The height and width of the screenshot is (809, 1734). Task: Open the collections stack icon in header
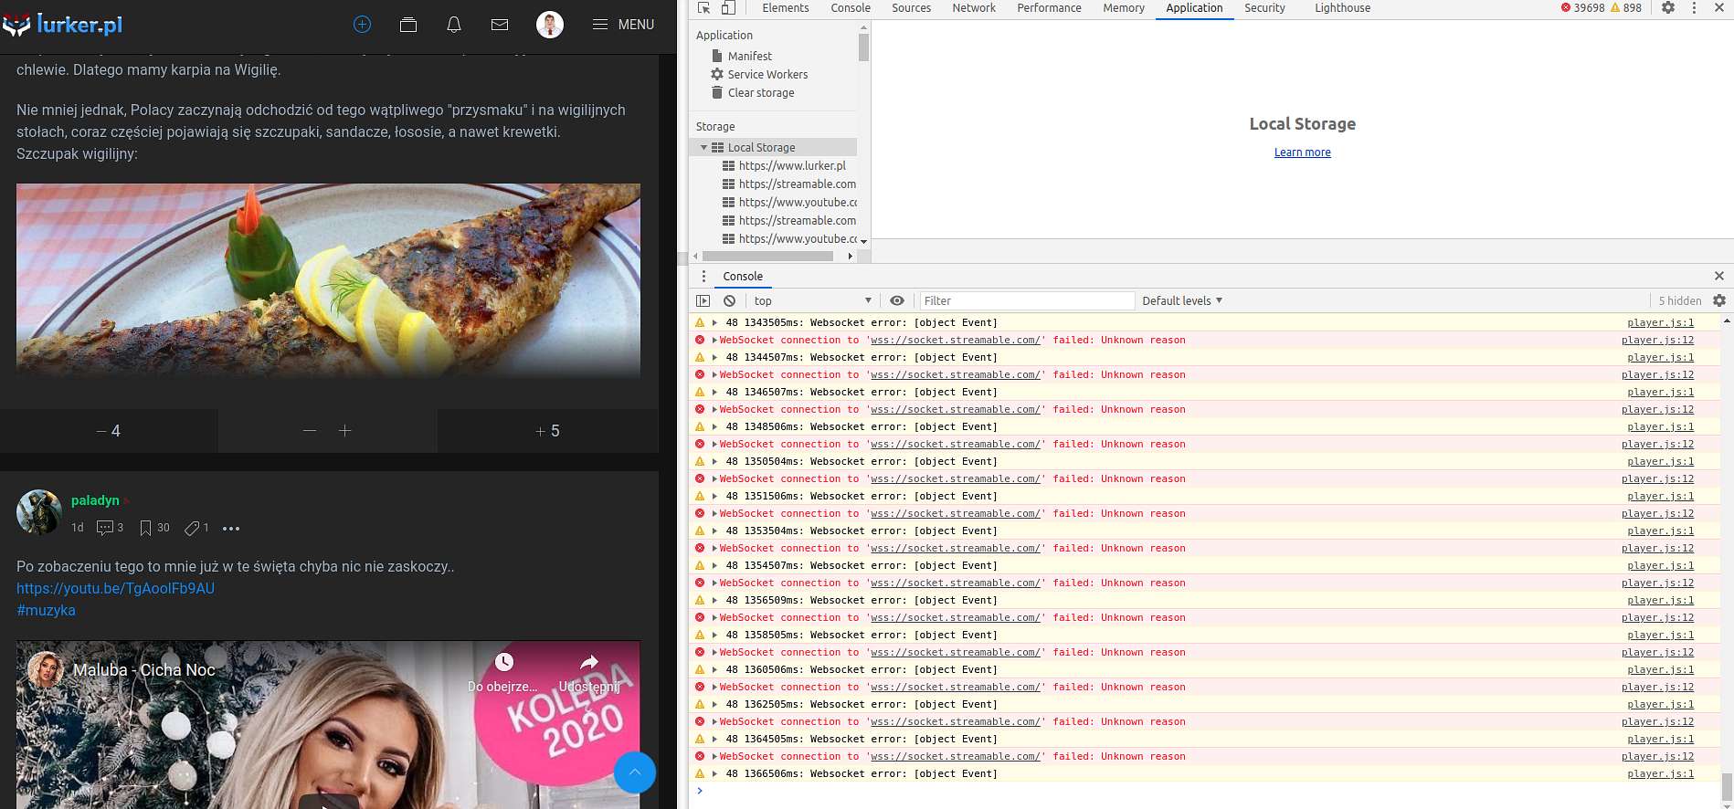pyautogui.click(x=408, y=25)
